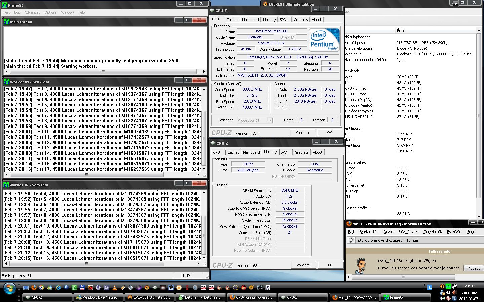
Task: Click user avatar on Prohardver page
Action: (x=361, y=266)
